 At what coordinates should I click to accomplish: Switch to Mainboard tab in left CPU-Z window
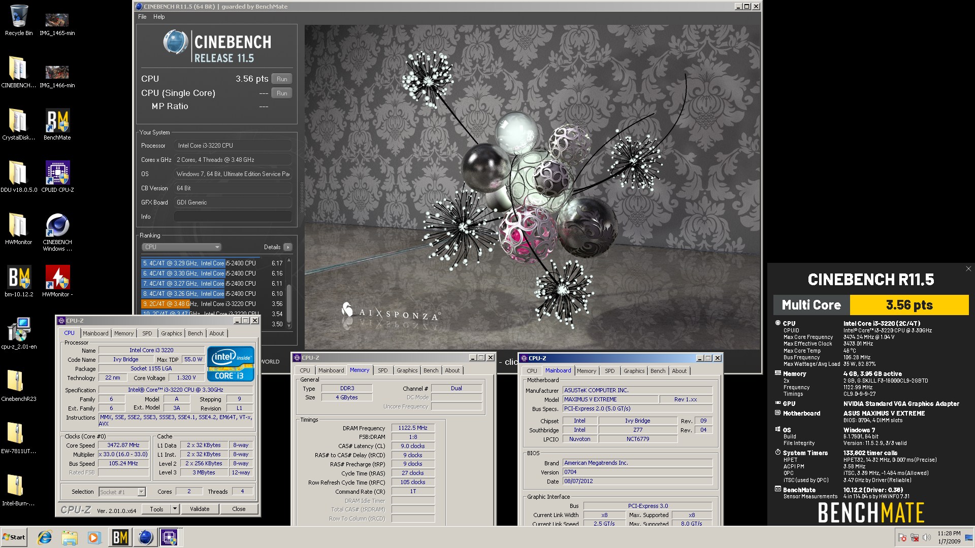(x=95, y=333)
